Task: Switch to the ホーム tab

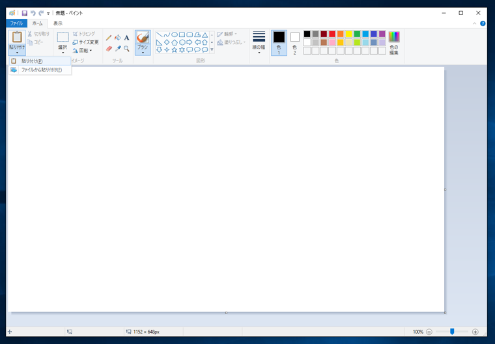Action: point(37,23)
